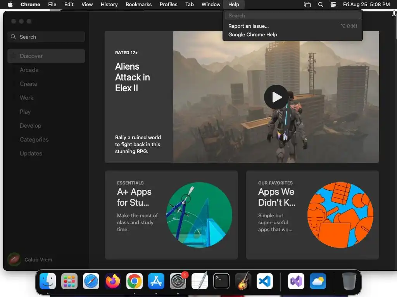Click the orange and blue illustration circle
The width and height of the screenshot is (397, 297).
point(340,215)
